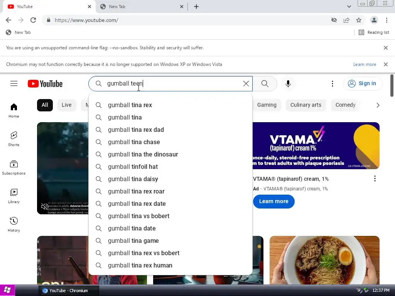Open the VTAMA ad options three-dot menu
The height and width of the screenshot is (296, 395).
pyautogui.click(x=375, y=179)
